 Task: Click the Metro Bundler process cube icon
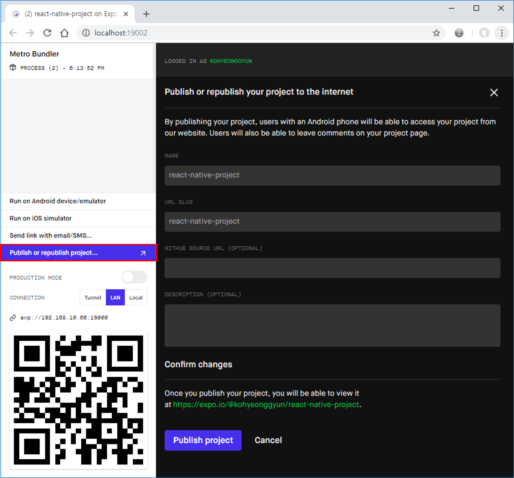[x=13, y=68]
